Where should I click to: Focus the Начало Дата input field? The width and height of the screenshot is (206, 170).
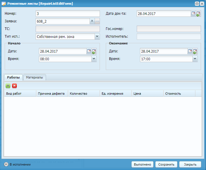click(63, 51)
